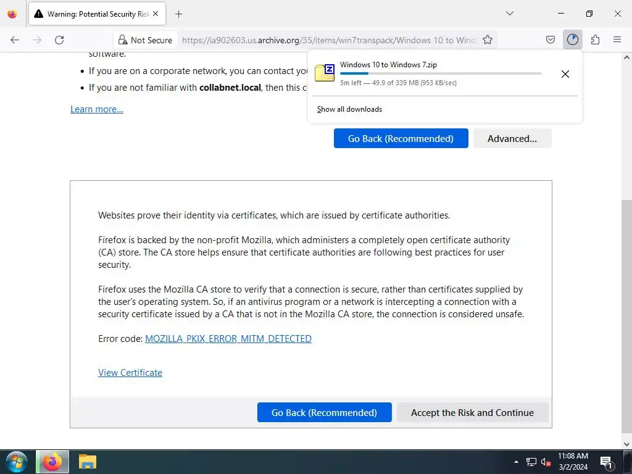Click the bottom Go Back (Recommended) button
The width and height of the screenshot is (632, 474).
coord(324,412)
